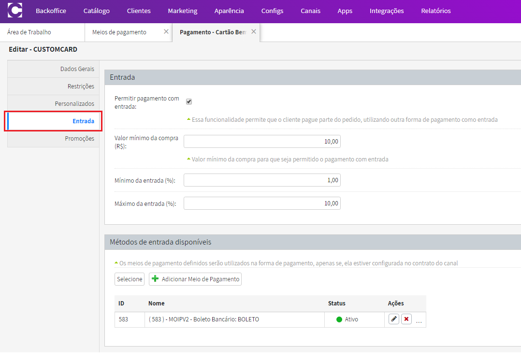Go to Personalizados section
This screenshot has height=362, width=521.
click(53, 104)
